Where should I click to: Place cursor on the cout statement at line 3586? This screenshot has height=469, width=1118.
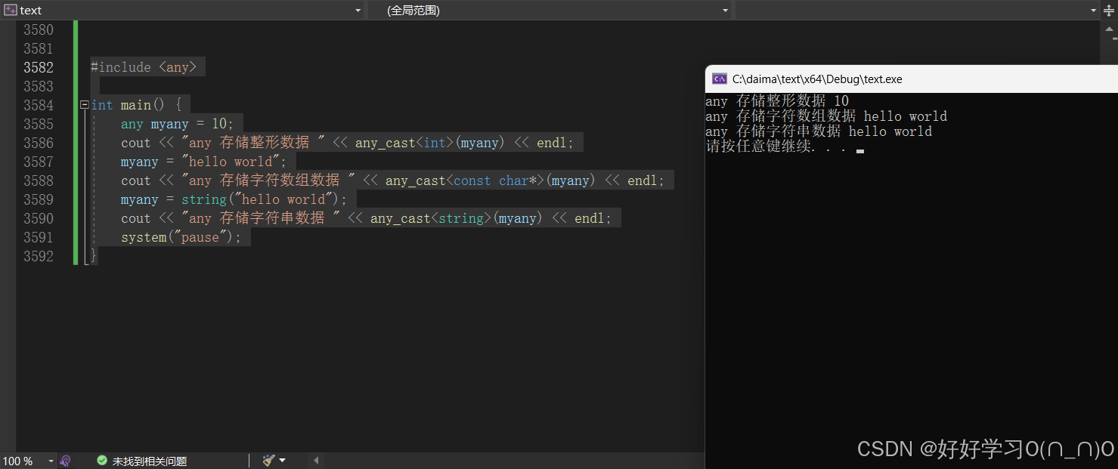coord(227,142)
